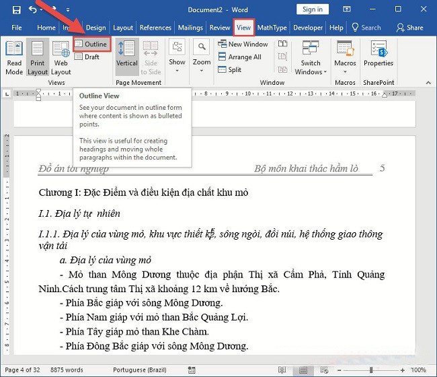This screenshot has height=377, width=437.
Task: Toggle Synchronous Scrolling icon
Action: (x=282, y=57)
